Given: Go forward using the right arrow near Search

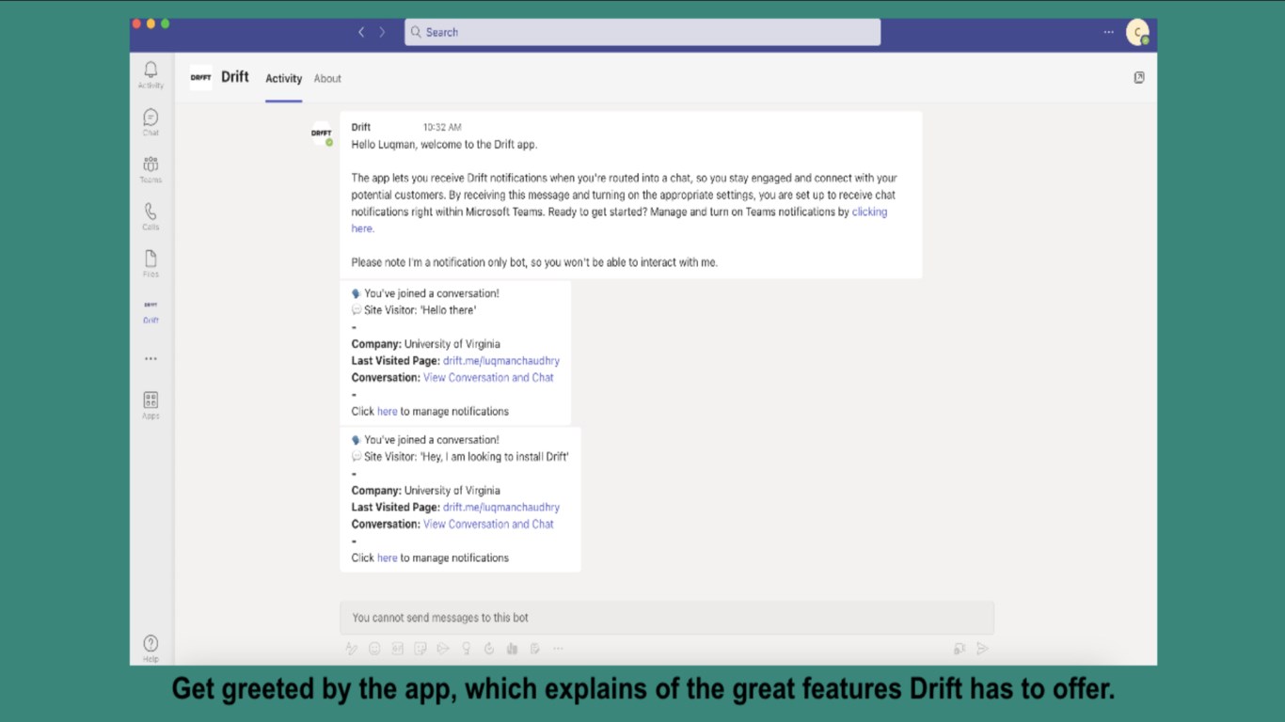Looking at the screenshot, I should (x=382, y=32).
